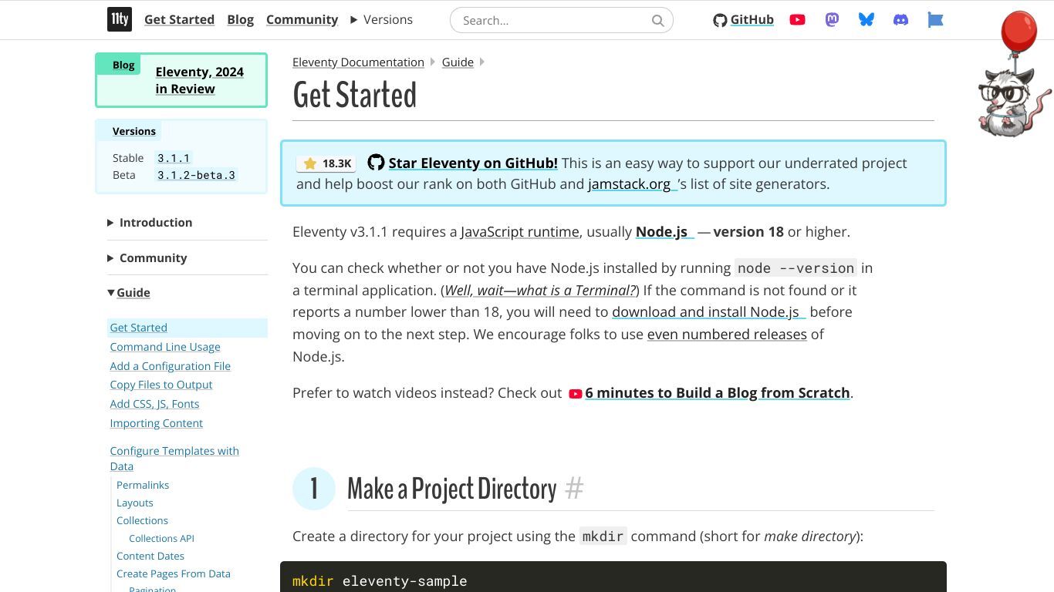Click the Guide breadcrumb link
The width and height of the screenshot is (1054, 592).
(458, 62)
